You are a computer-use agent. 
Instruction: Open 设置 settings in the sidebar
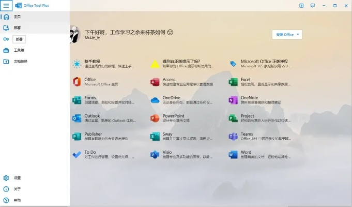[x=35, y=178]
